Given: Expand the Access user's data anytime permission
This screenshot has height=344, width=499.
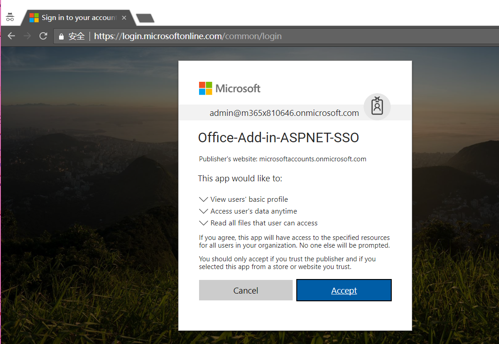Looking at the screenshot, I should click(203, 211).
